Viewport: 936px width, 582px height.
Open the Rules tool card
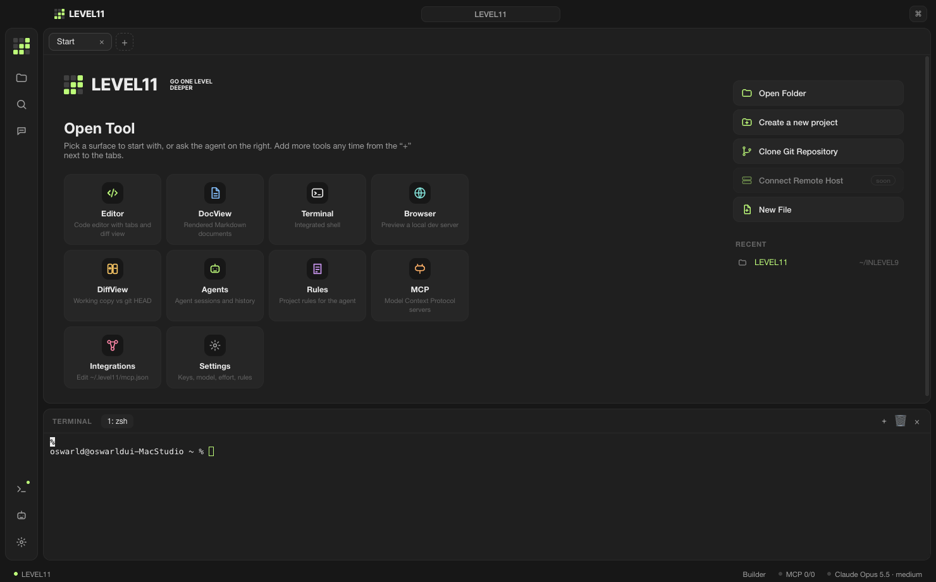coord(317,285)
